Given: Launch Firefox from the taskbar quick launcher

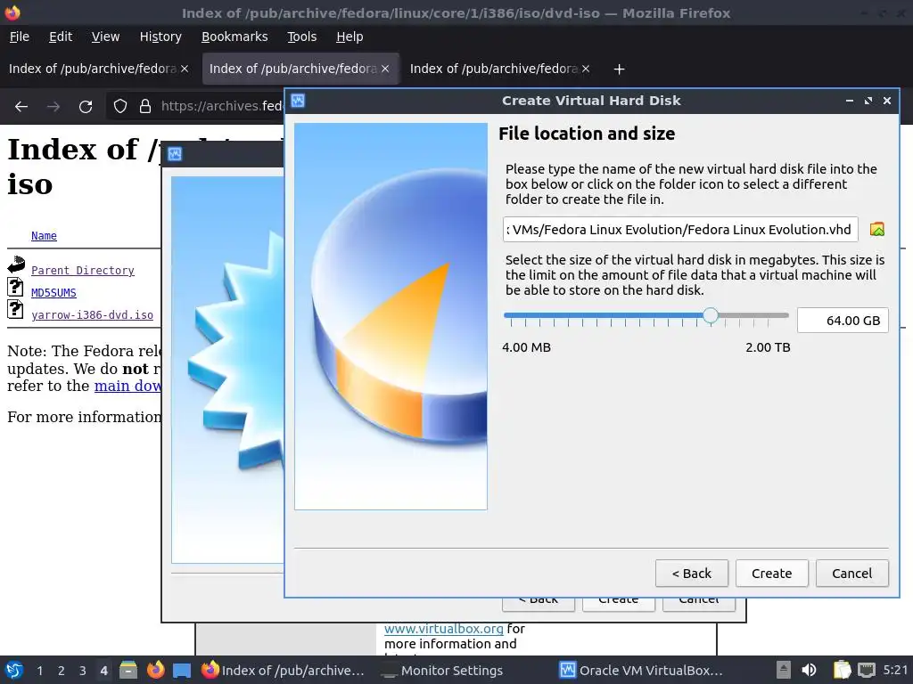Looking at the screenshot, I should [155, 670].
